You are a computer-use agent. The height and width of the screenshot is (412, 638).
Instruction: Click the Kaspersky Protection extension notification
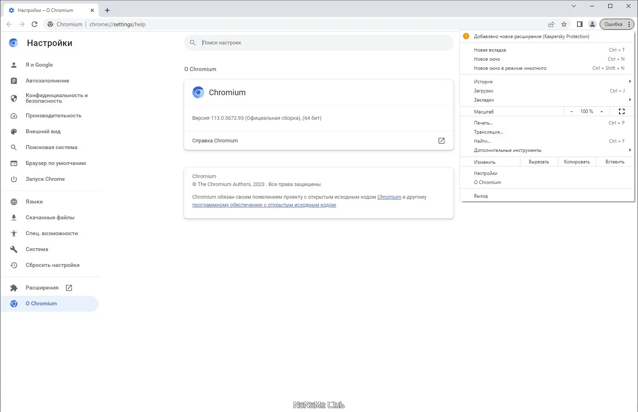tap(547, 36)
